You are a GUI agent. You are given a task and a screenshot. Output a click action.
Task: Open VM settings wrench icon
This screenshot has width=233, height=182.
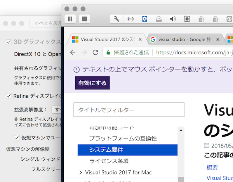[x=116, y=19]
